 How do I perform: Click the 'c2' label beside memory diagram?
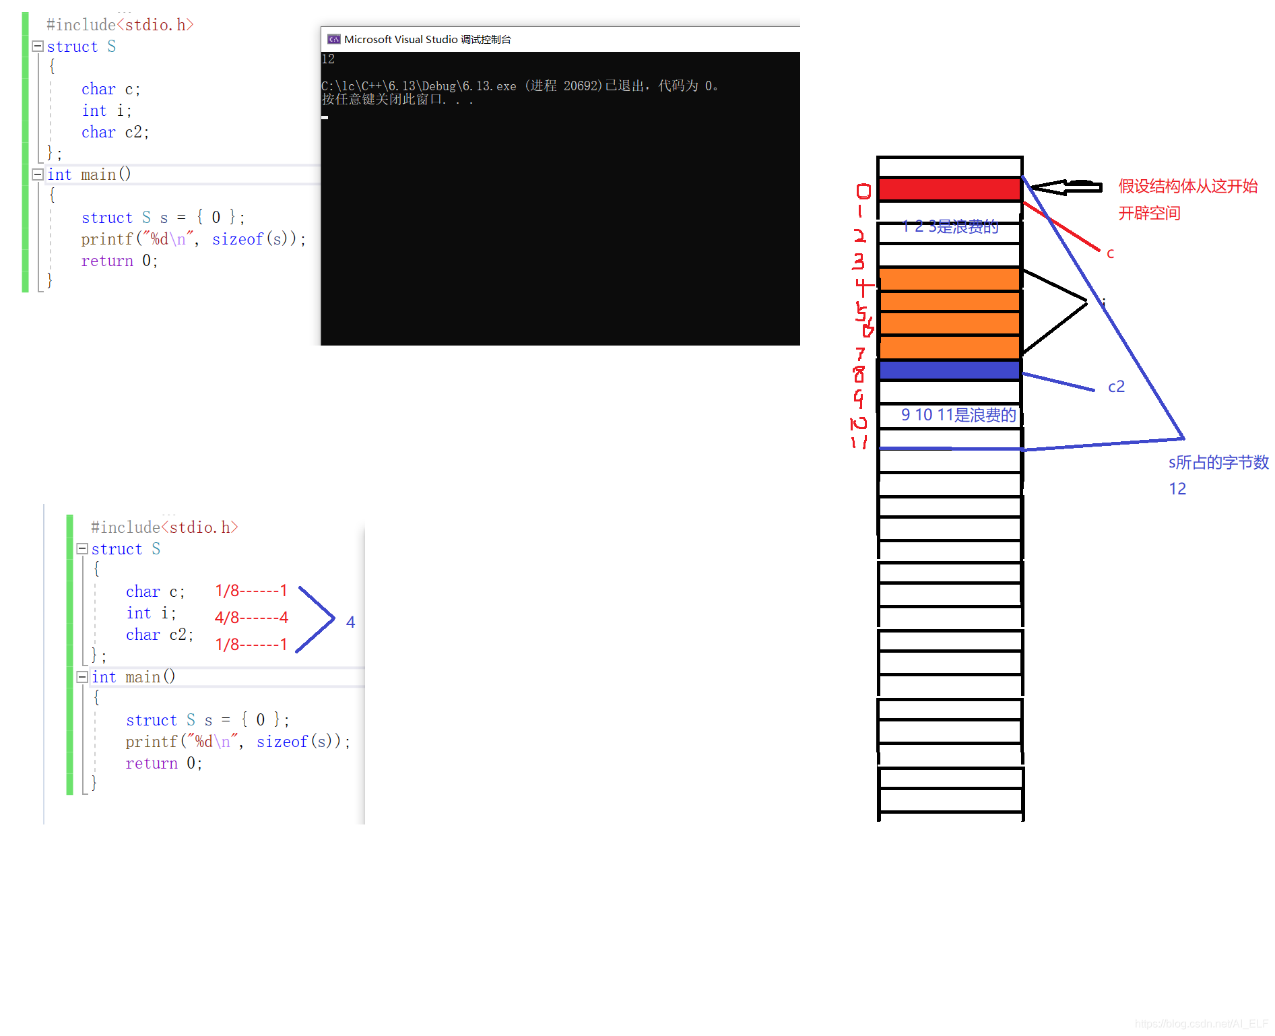(x=1116, y=387)
